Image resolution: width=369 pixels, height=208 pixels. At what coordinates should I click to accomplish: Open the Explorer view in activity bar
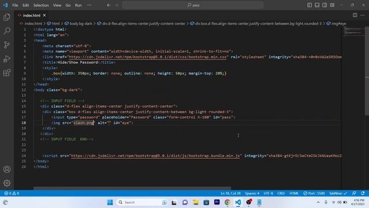[7, 17]
